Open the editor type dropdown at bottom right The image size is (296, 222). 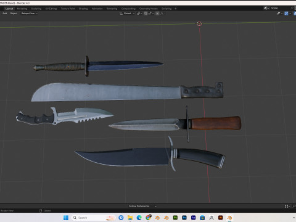[287, 206]
